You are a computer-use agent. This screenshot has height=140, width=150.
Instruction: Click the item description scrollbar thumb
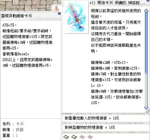click(x=146, y=43)
